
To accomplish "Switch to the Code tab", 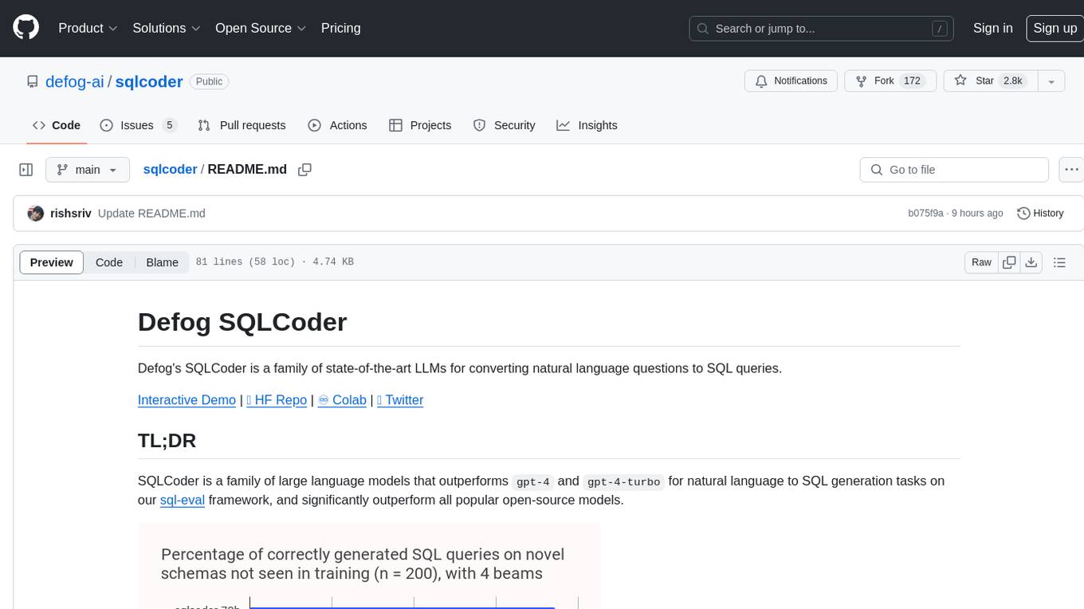I will pos(57,125).
